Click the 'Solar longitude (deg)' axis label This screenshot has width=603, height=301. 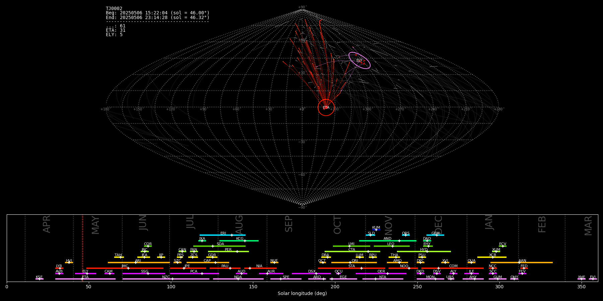(x=302, y=293)
